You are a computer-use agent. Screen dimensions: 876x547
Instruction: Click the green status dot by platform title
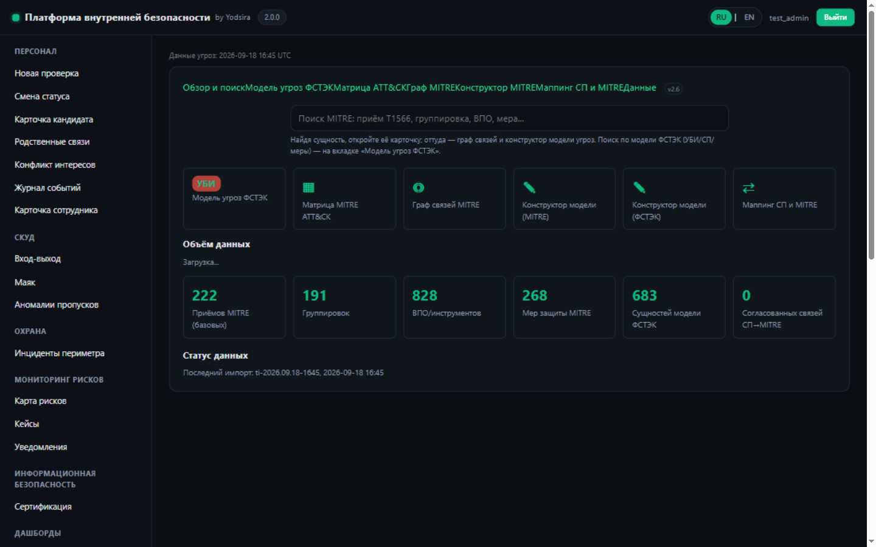16,18
